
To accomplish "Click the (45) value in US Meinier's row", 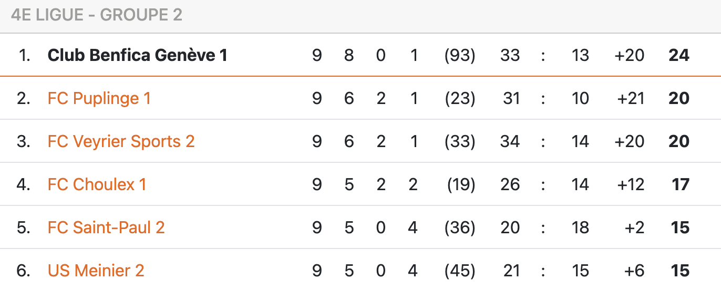I will [460, 271].
